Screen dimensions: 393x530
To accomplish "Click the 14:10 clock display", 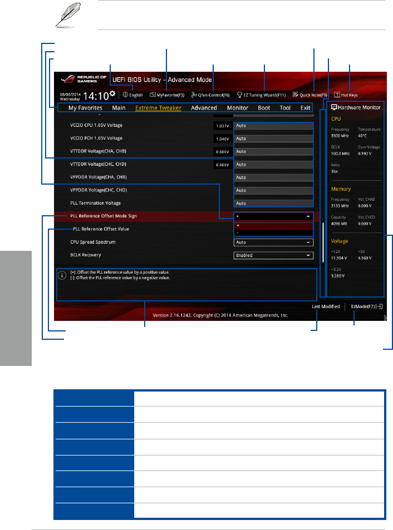I will click(96, 96).
